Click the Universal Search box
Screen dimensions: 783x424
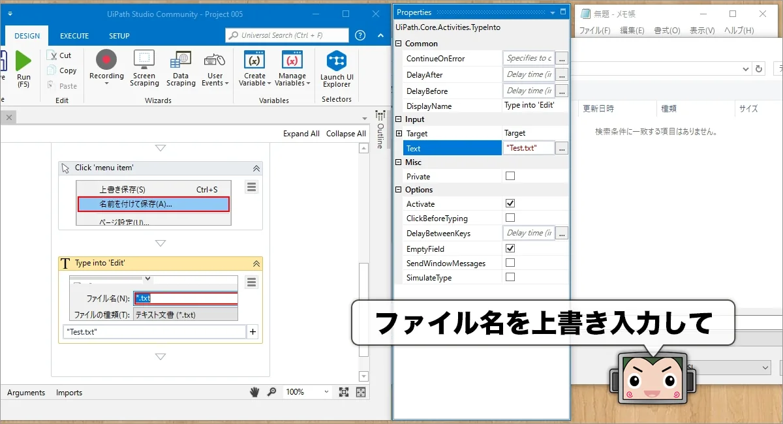point(287,35)
